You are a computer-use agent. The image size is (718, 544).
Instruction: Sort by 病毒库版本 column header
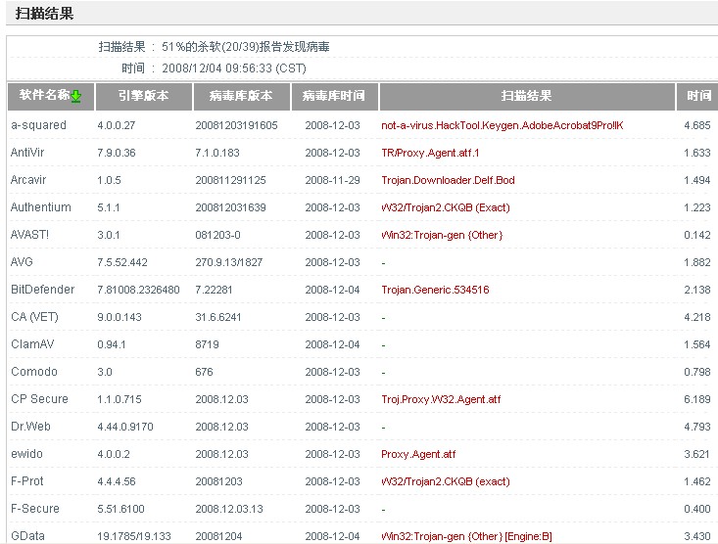click(241, 96)
